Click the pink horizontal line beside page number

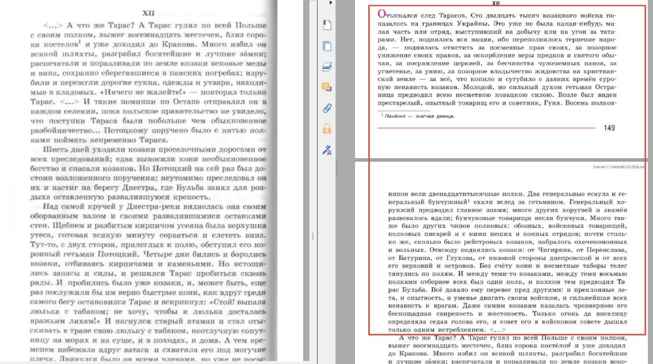pos(485,128)
